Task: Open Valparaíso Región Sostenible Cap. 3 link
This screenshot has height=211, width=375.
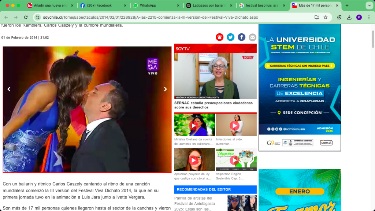Action: [x=230, y=176]
